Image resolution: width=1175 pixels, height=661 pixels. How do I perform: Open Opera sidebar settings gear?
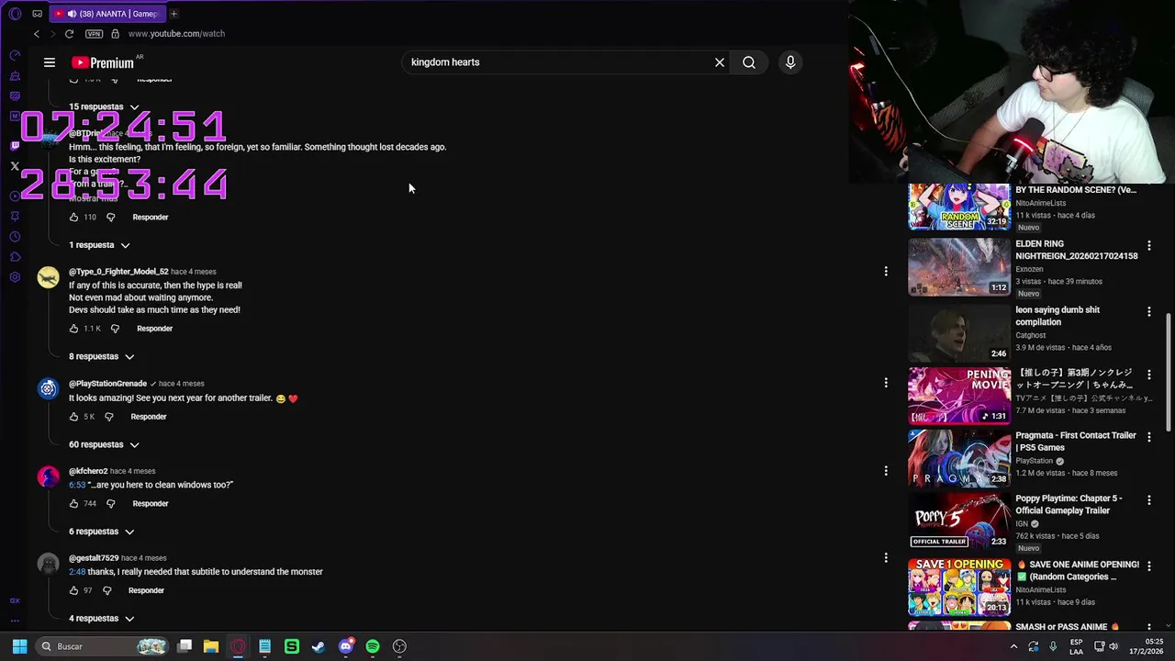[x=15, y=277]
